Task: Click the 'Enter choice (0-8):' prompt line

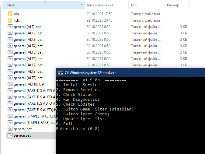Action: [79, 129]
